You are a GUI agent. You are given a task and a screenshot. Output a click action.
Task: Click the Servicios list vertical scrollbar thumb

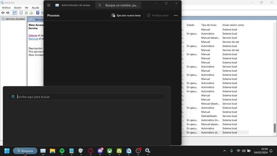(x=274, y=128)
